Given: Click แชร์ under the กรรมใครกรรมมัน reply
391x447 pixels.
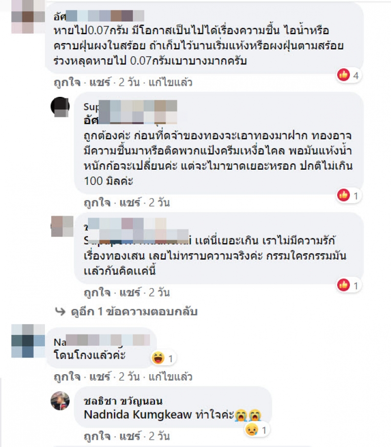Looking at the screenshot, I should [x=130, y=292].
